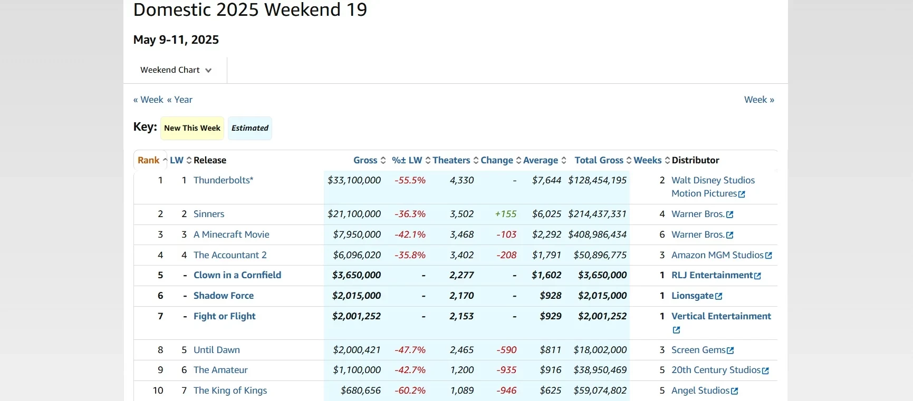Open external link icon beside Screen Gems
Viewport: 913px width, 401px height.
point(730,351)
